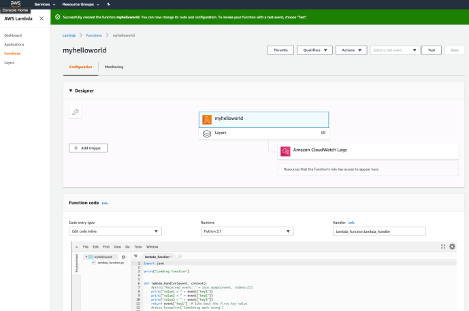The height and width of the screenshot is (311, 469).
Task: Click the Add trigger button
Action: click(x=88, y=148)
